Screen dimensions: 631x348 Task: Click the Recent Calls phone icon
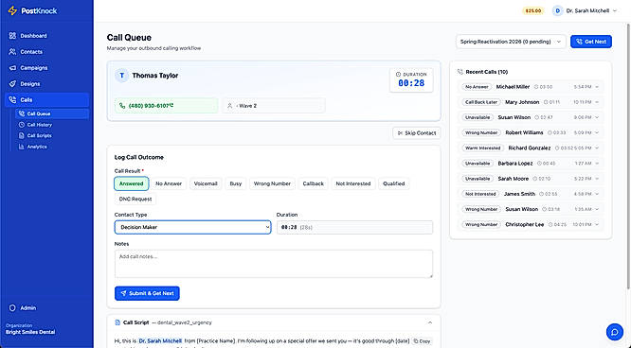click(460, 72)
